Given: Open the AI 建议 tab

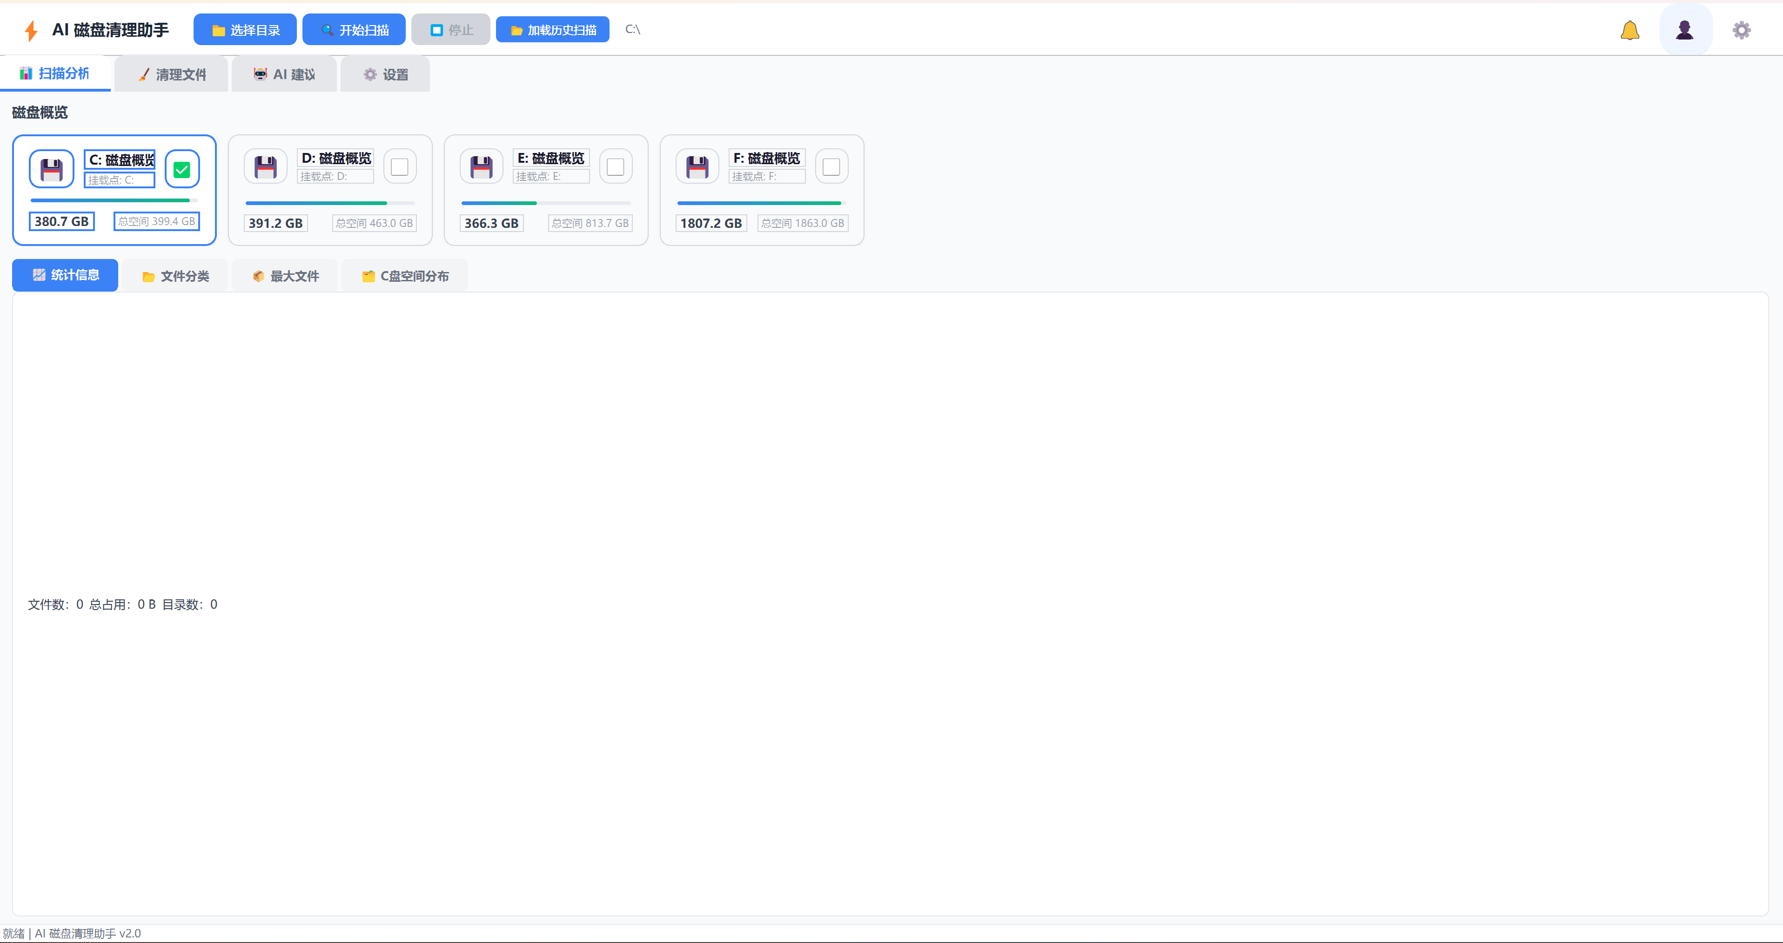Looking at the screenshot, I should 284,75.
